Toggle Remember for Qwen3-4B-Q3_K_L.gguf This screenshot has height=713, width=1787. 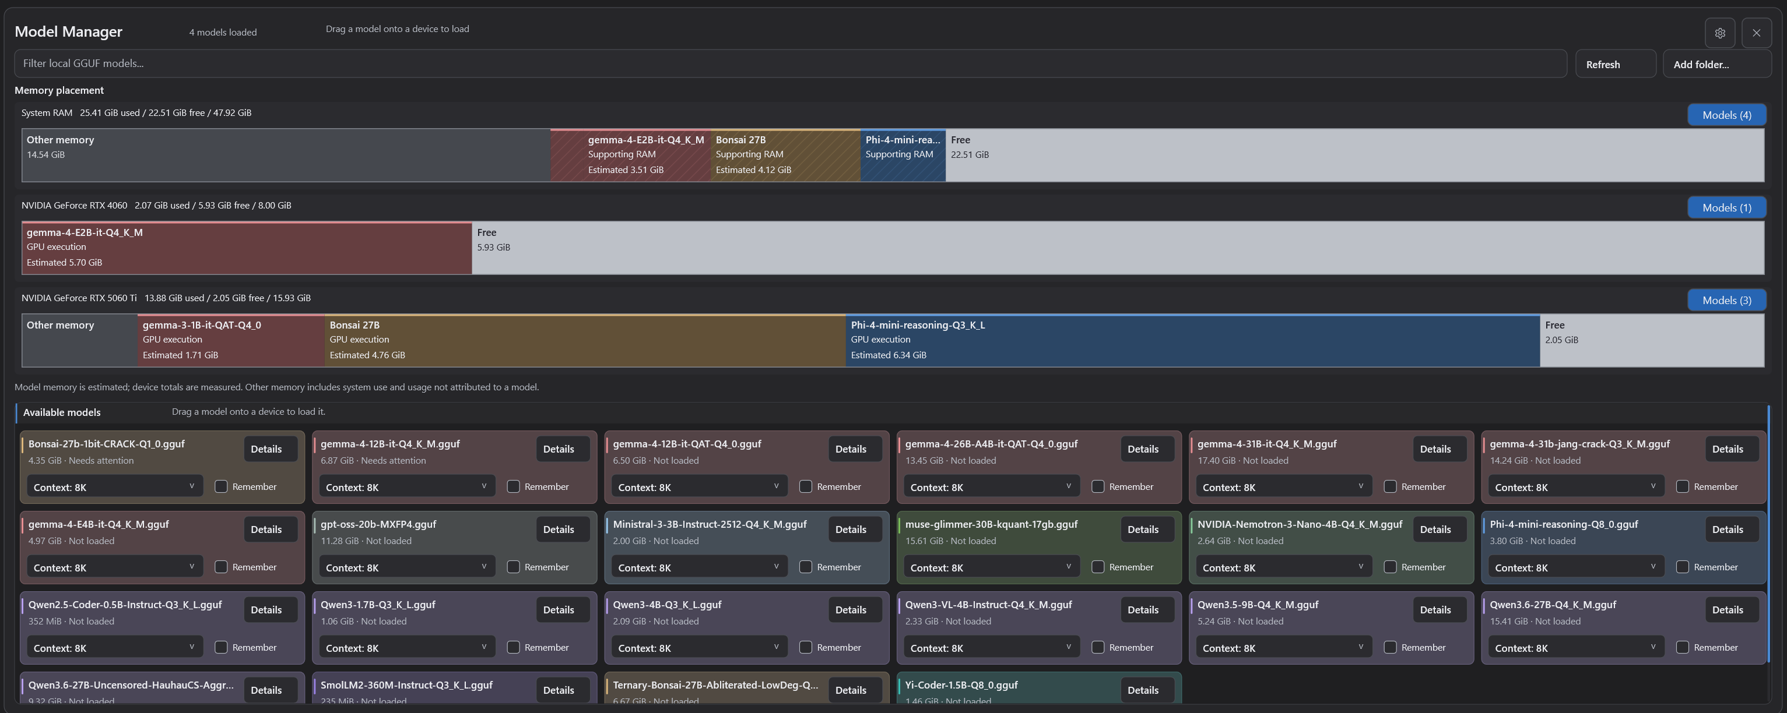coord(805,647)
